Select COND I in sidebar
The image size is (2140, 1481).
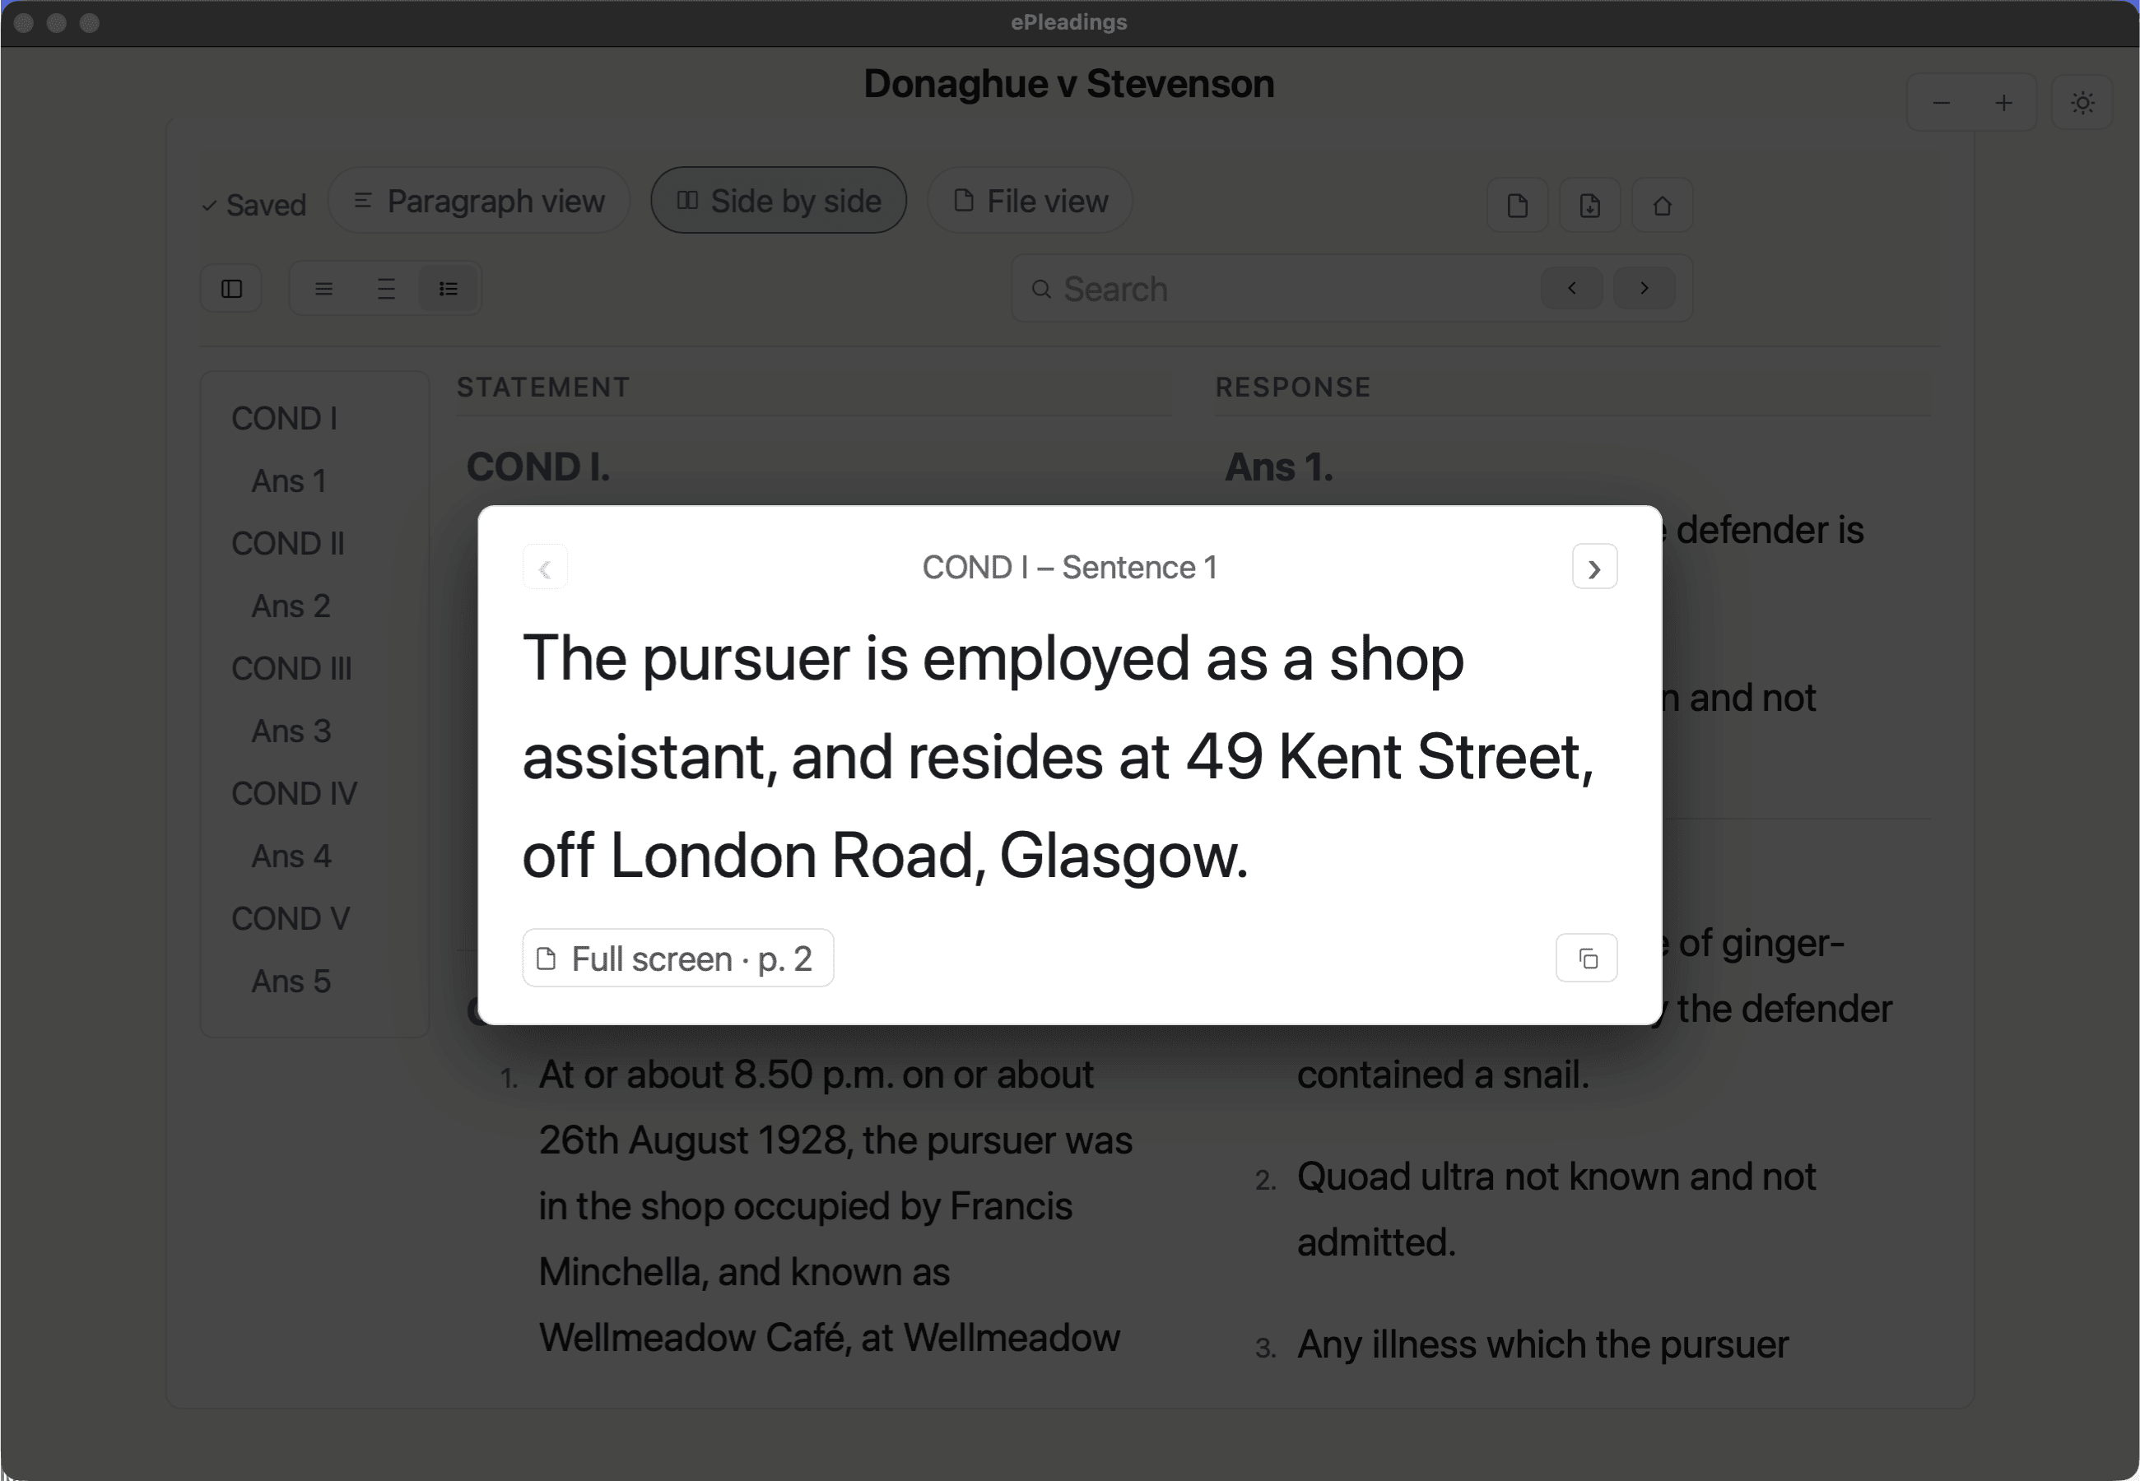coord(284,419)
